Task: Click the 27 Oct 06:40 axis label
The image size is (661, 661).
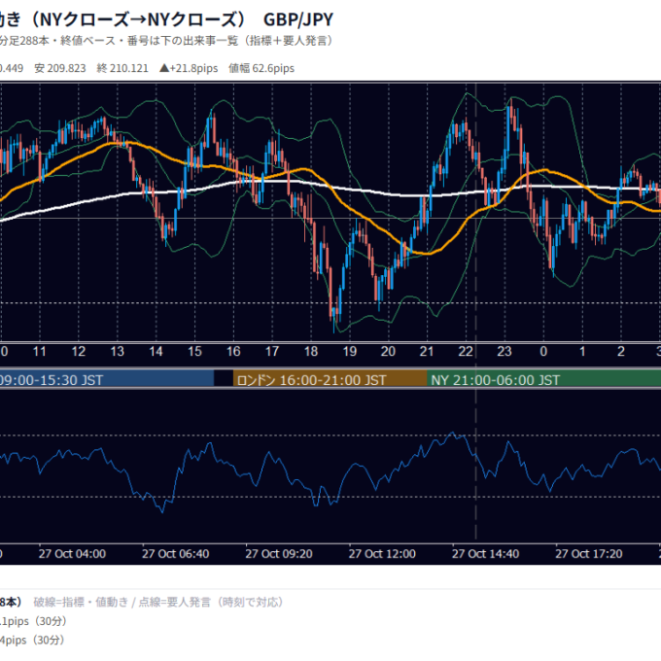Action: pyautogui.click(x=175, y=553)
